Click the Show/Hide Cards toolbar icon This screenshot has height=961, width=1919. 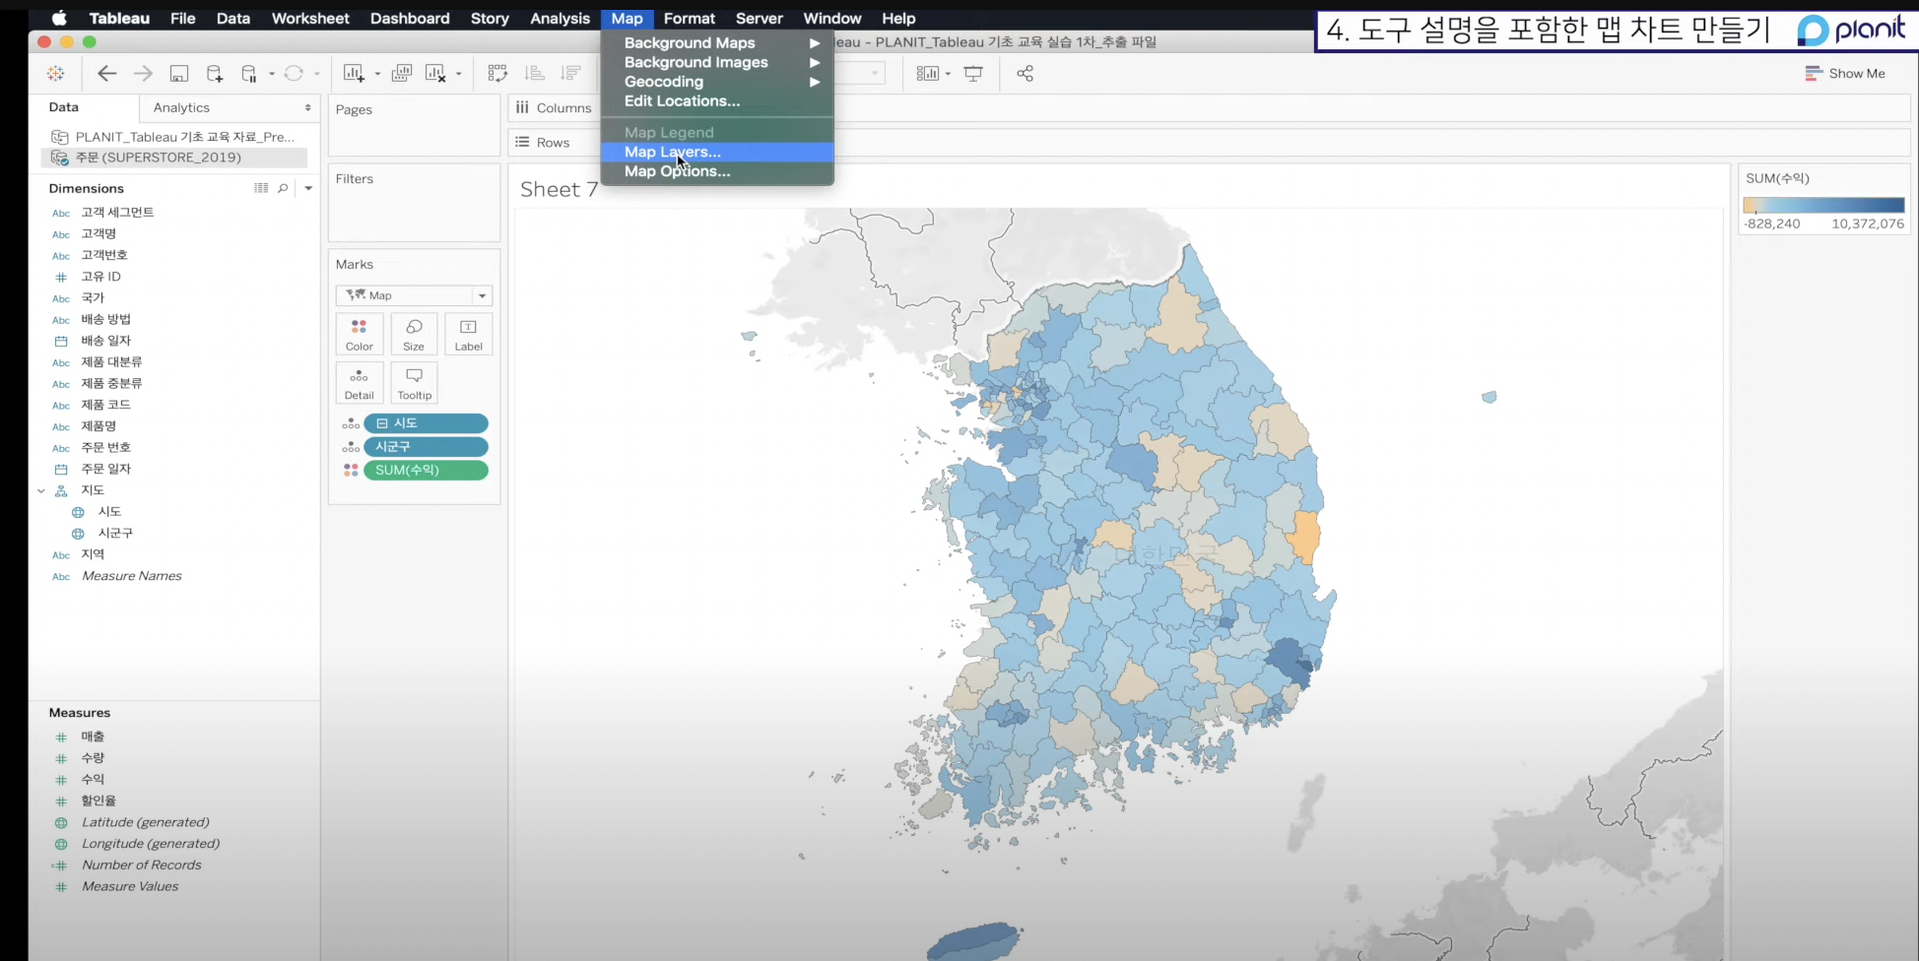[927, 74]
